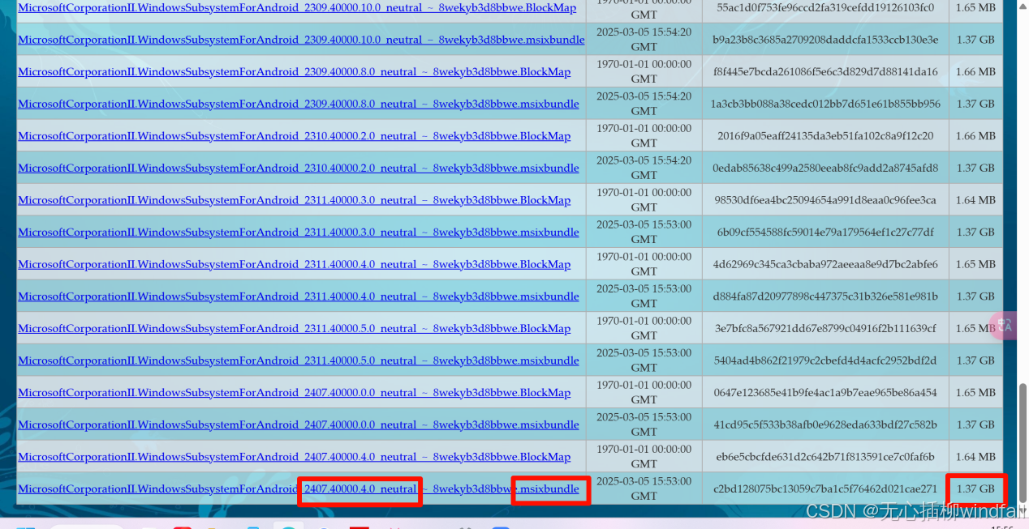
Task: Open the 2311.40000.3.0 BlockMap link
Action: [294, 200]
